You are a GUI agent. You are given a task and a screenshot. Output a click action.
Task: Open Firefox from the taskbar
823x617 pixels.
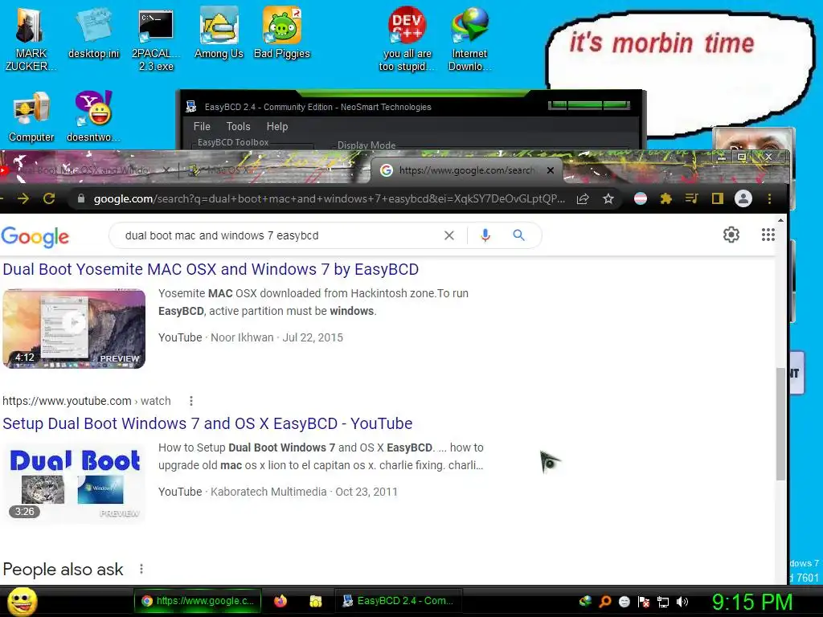point(280,601)
